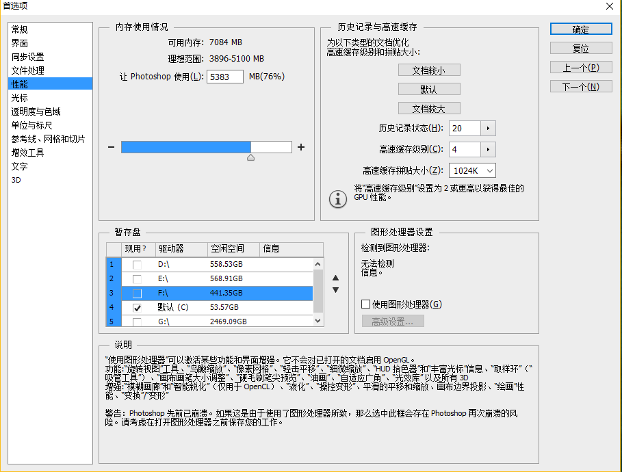Screen dimensions: 622x472
Task: Click the 驱动器 column header
Action: click(181, 249)
